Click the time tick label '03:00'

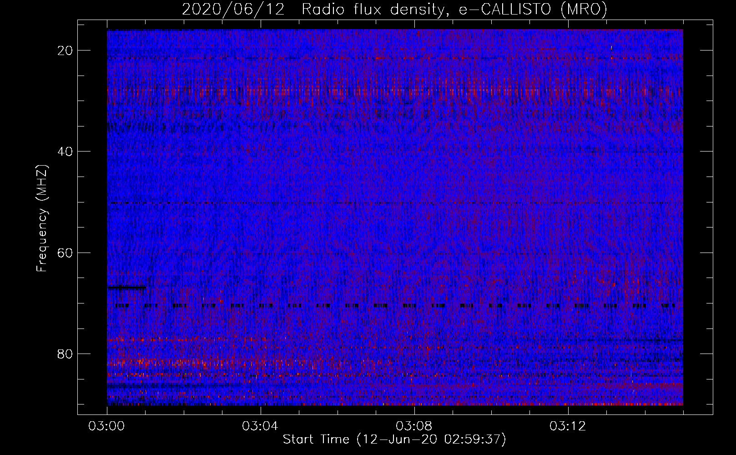pos(107,426)
